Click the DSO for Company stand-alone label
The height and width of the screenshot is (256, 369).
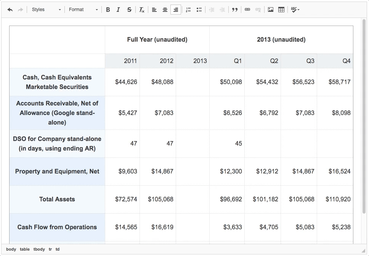(57, 143)
